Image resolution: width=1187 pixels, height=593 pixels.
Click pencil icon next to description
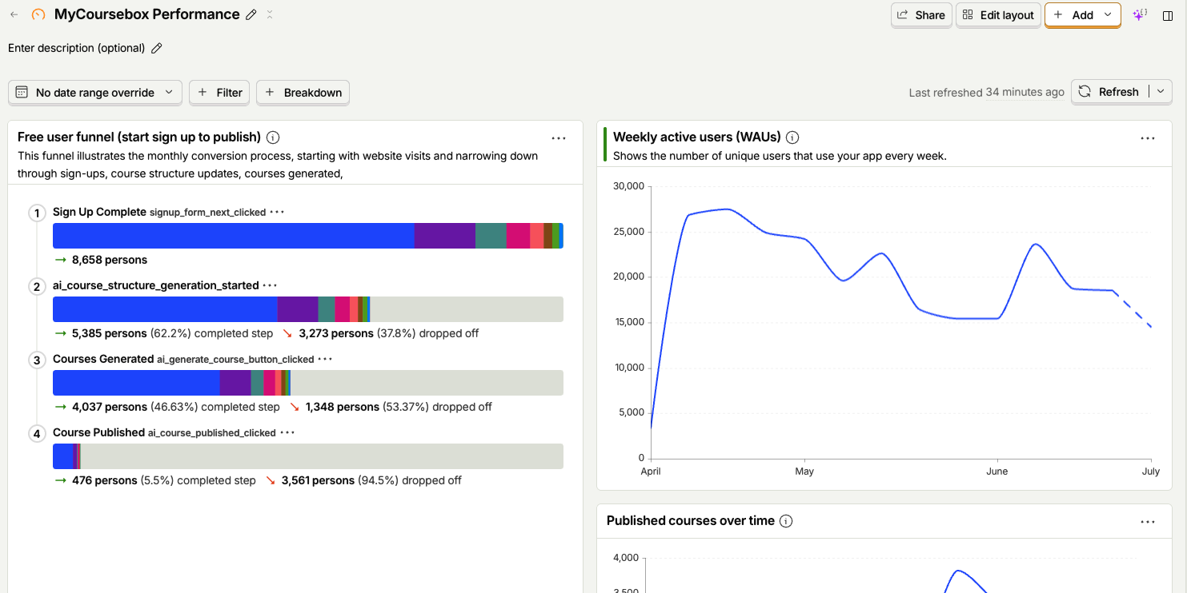pos(157,48)
